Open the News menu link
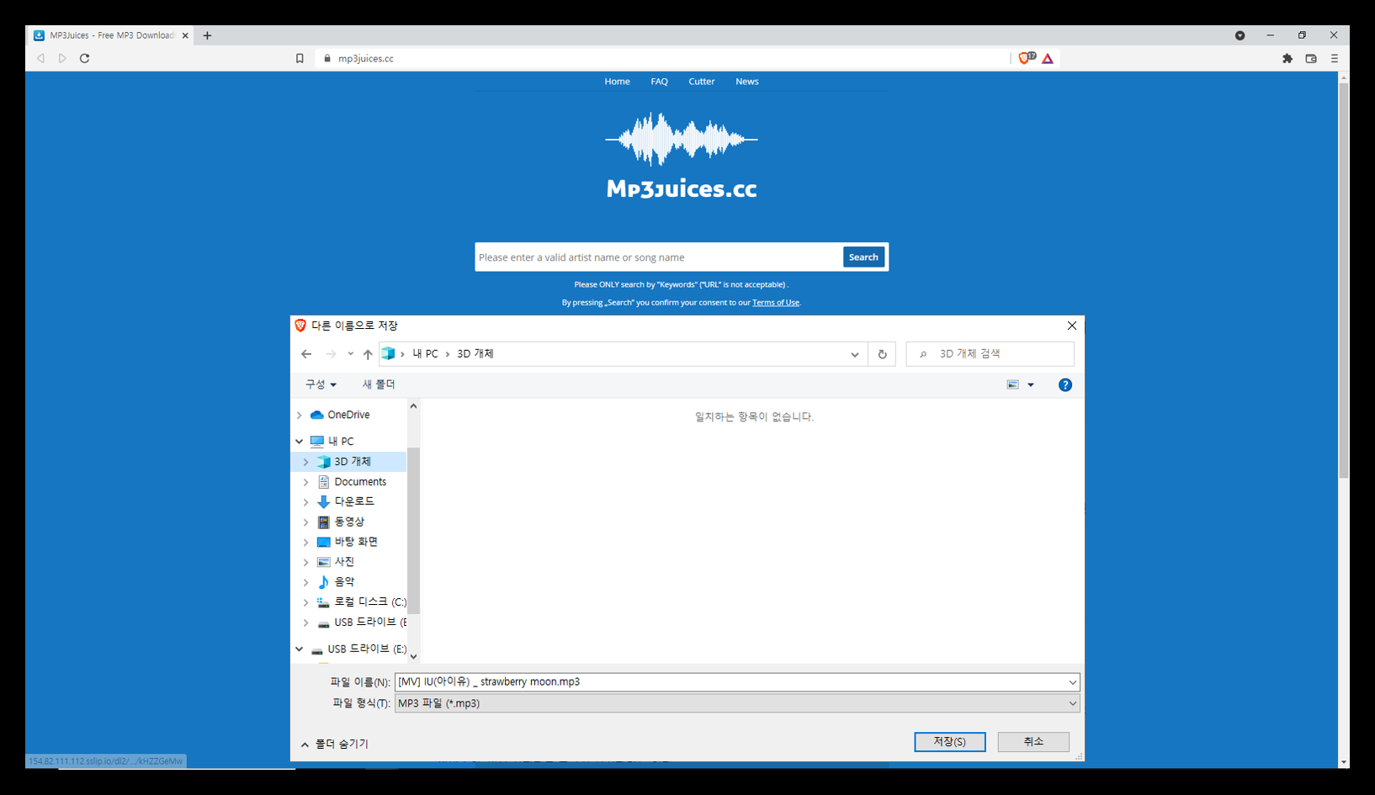This screenshot has width=1375, height=795. pos(747,82)
